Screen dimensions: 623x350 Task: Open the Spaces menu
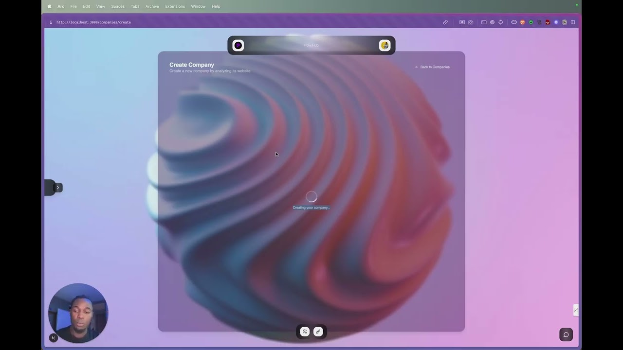pyautogui.click(x=118, y=6)
